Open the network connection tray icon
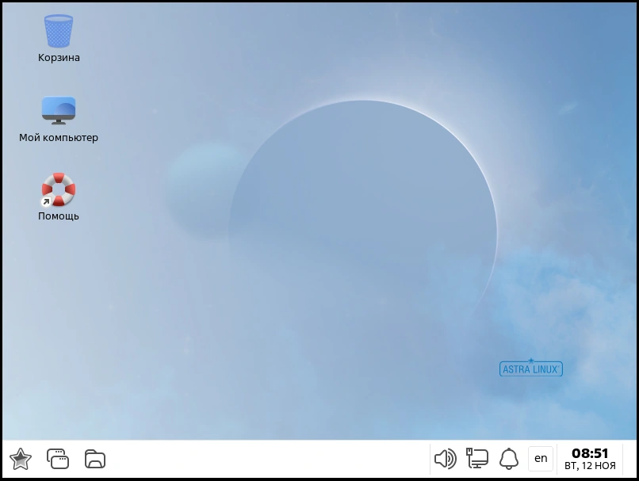 click(x=477, y=459)
